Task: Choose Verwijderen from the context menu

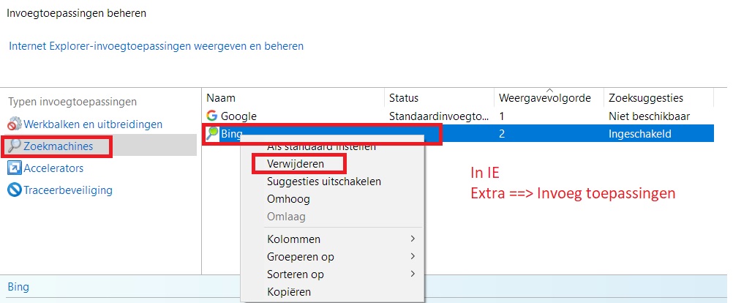Action: pos(296,164)
